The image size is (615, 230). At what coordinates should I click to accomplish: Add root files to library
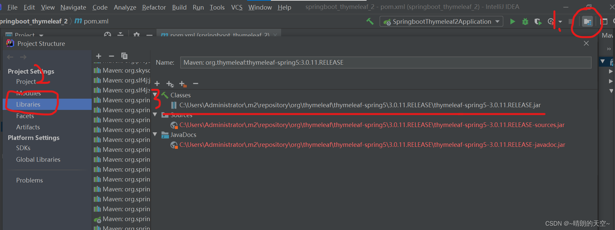click(x=157, y=83)
